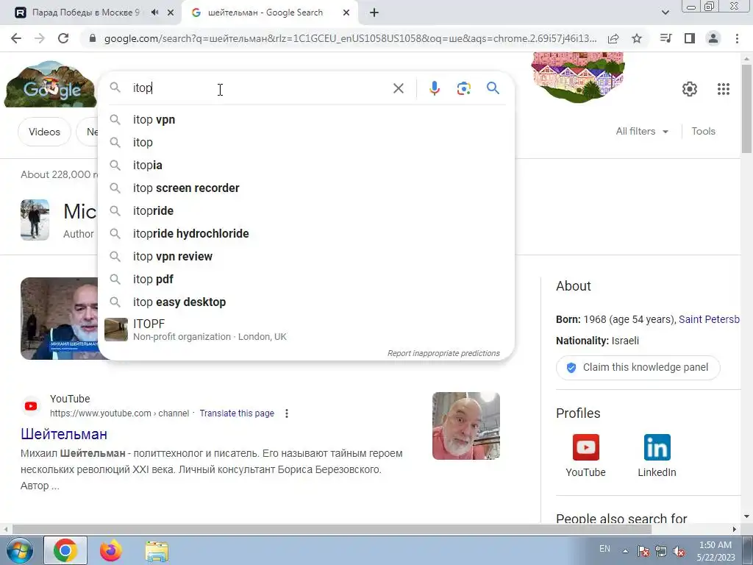753x565 pixels.
Task: Click the Chrome forward arrow
Action: coord(40,38)
